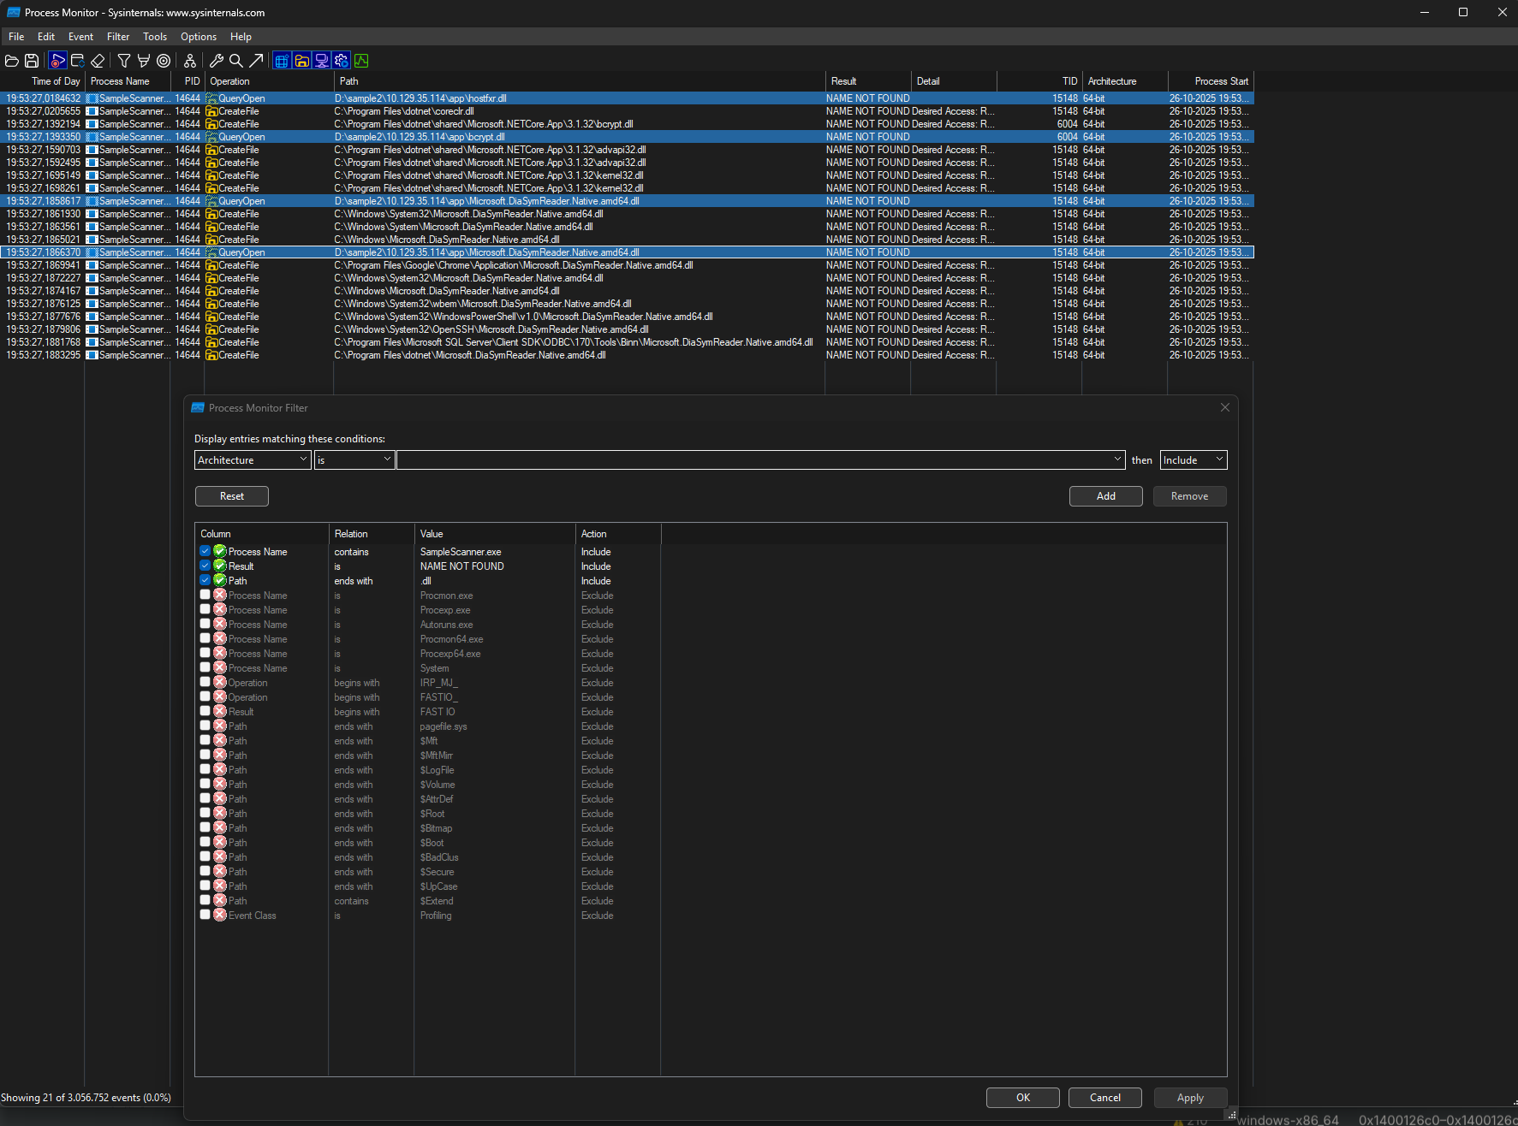Click the filter value input field

(753, 460)
